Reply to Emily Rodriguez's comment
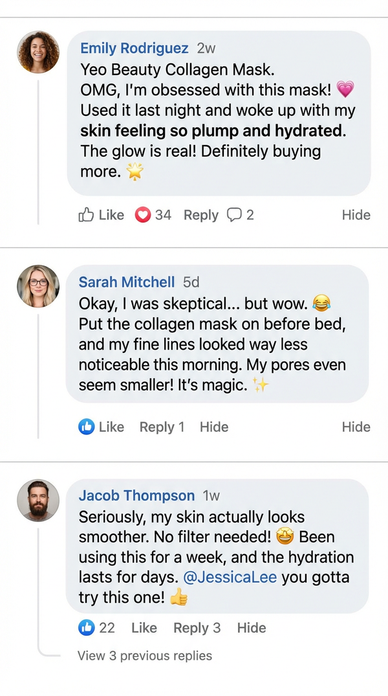388x696 pixels. pos(200,215)
